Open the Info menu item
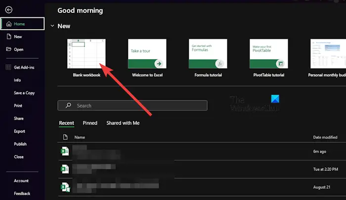Image resolution: width=346 pixels, height=200 pixels. (17, 80)
